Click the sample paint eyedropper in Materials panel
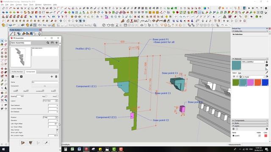The width and height of the screenshot is (271, 152). tap(267, 72)
